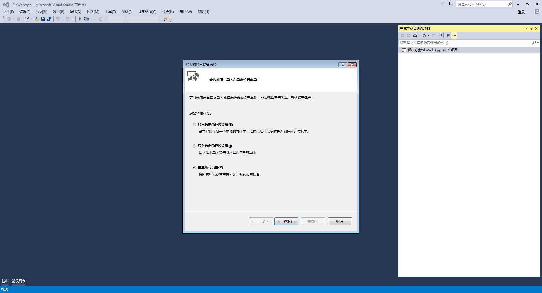The width and height of the screenshot is (542, 293).
Task: Click the notifications filter funnel icon
Action: tap(442, 4)
